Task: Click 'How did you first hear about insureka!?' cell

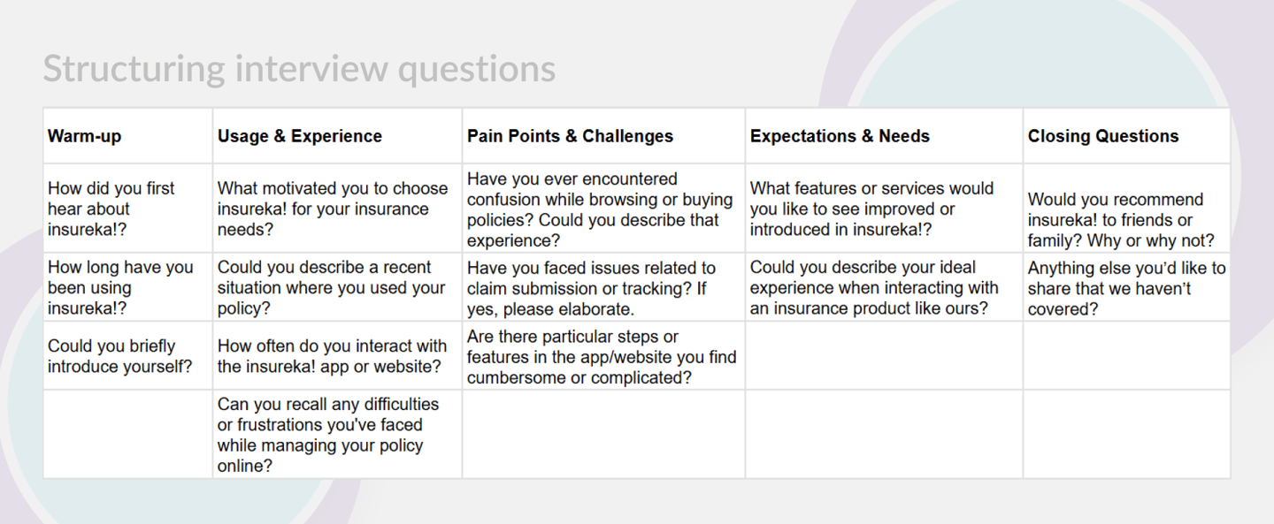Action: pos(127,209)
